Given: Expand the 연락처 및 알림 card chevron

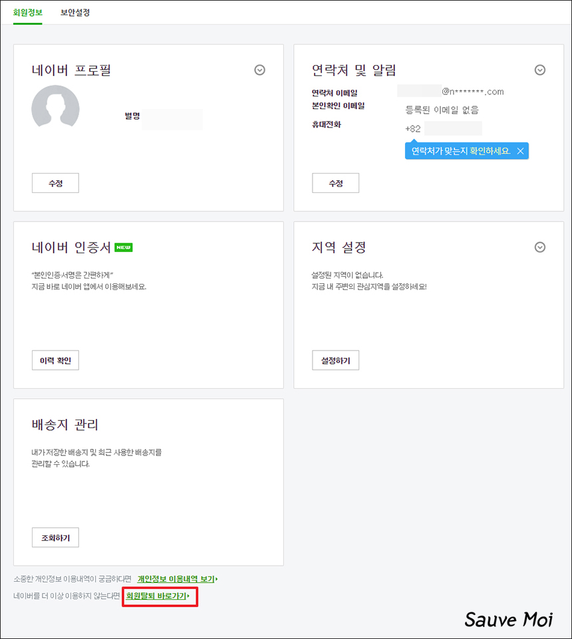Looking at the screenshot, I should click(x=540, y=70).
